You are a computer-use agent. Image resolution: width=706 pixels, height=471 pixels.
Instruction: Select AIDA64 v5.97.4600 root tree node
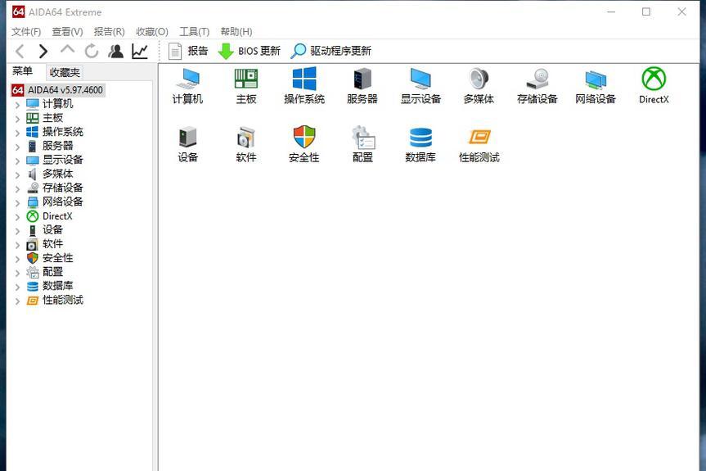pos(58,90)
